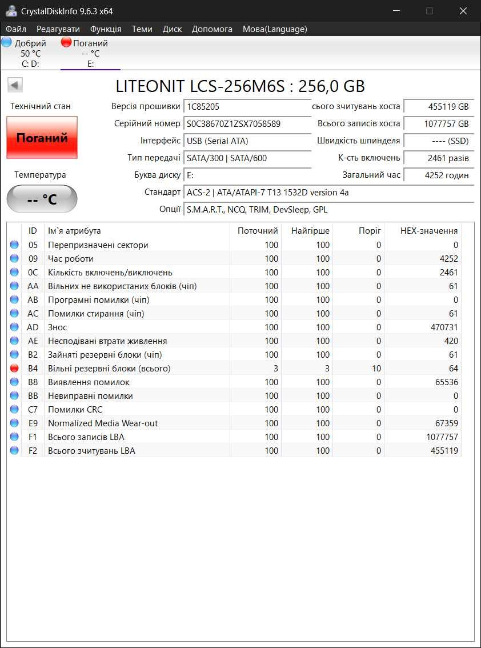The image size is (481, 648).
Task: Click the blue status icon of attribute B2
Action: click(x=14, y=355)
